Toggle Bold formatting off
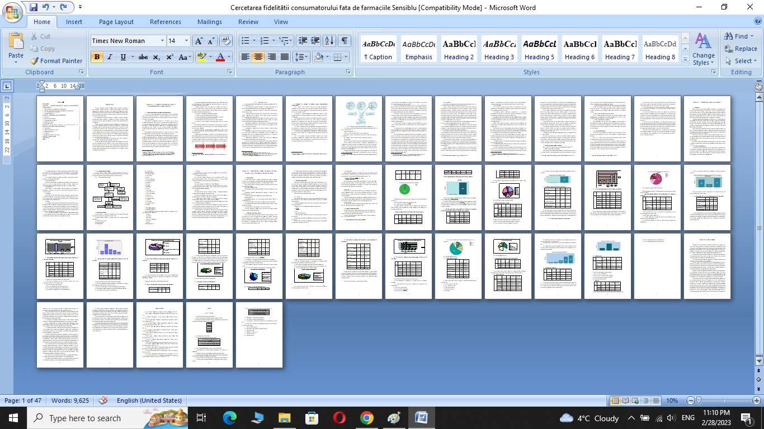Viewport: 764px width, 429px height. pyautogui.click(x=97, y=57)
